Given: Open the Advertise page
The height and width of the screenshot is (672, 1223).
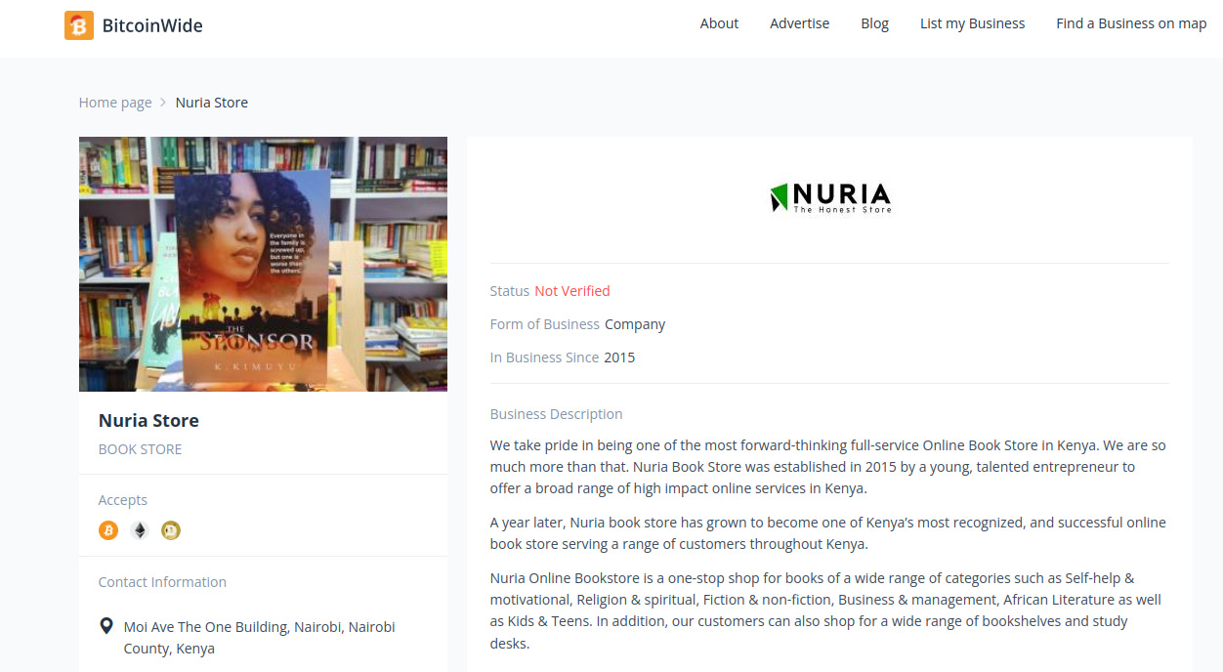Looking at the screenshot, I should 799,23.
